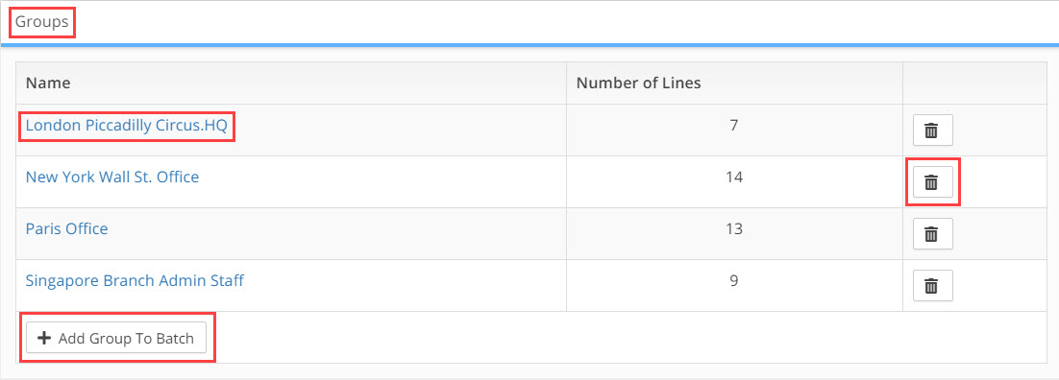
Task: Click the blue divider under Groups title
Action: tap(529, 45)
